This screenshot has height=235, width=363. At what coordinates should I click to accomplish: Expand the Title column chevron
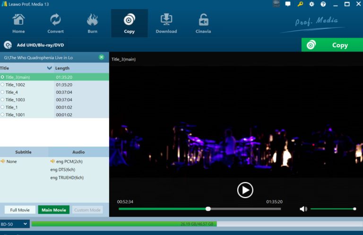[50, 68]
